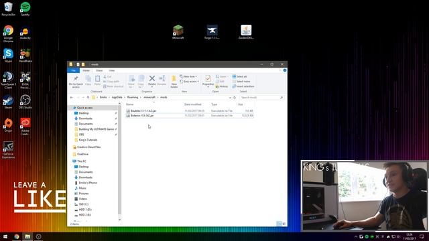
Task: Open the Minecraft desktop shortcut
Action: coord(178,31)
